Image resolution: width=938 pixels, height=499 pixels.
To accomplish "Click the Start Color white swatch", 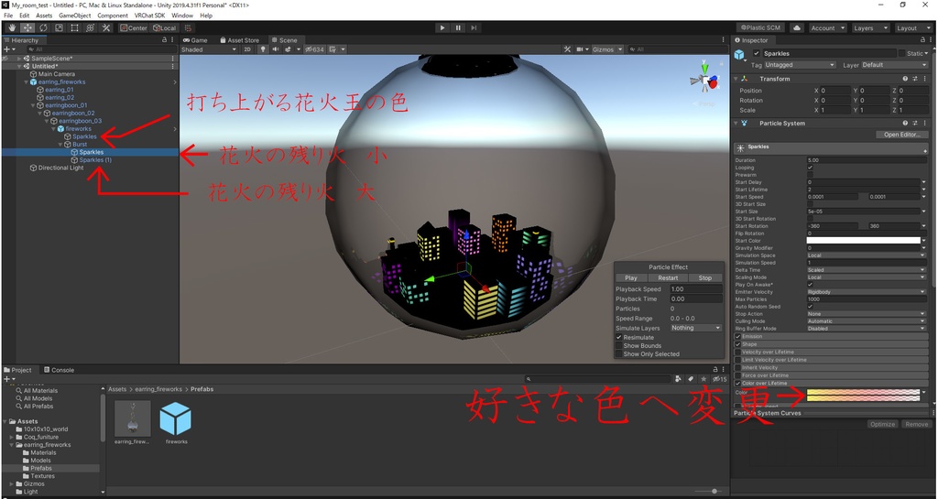I will pos(863,241).
